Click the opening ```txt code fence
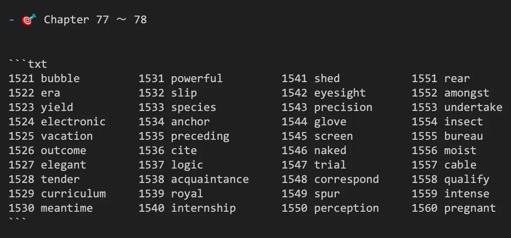 [x=28, y=64]
